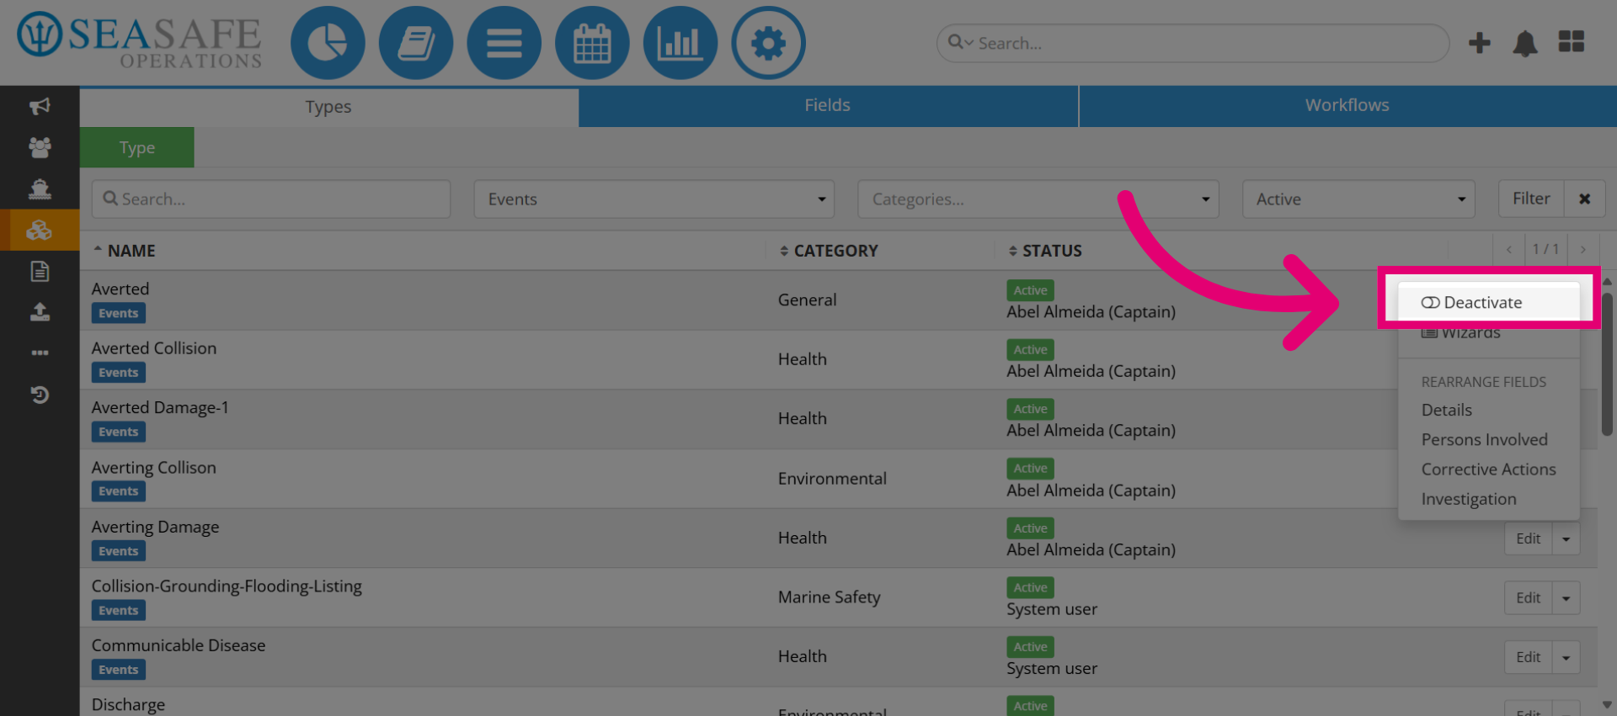Open the bar chart reports icon
Viewport: 1617px width, 716px height.
click(x=680, y=43)
